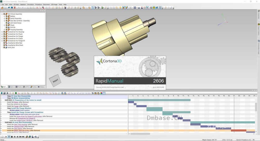Select the arrow pointer selection tool
The image size is (260, 141).
tap(93, 8)
